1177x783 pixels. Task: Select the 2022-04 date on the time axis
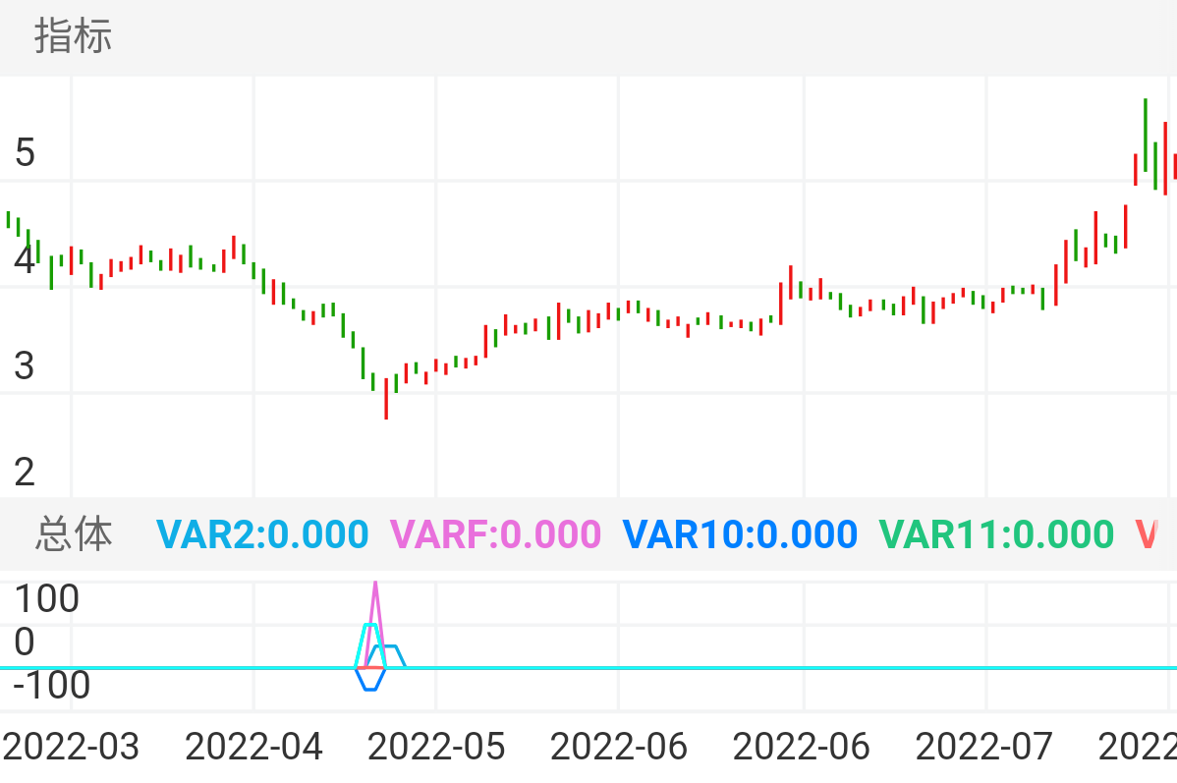(x=253, y=748)
